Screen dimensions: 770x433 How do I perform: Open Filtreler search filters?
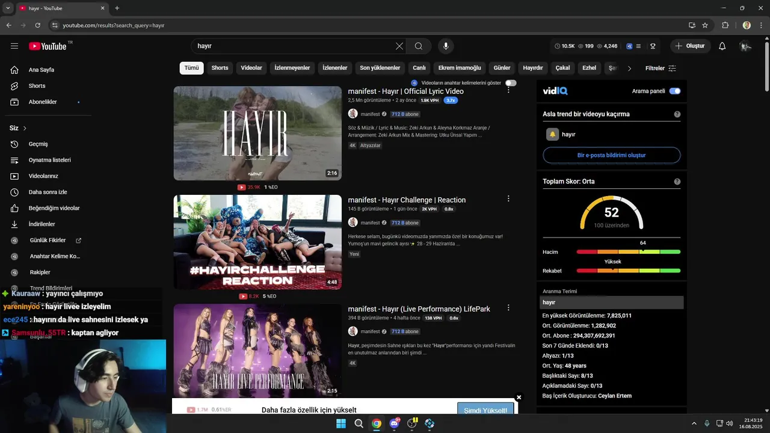pos(661,69)
